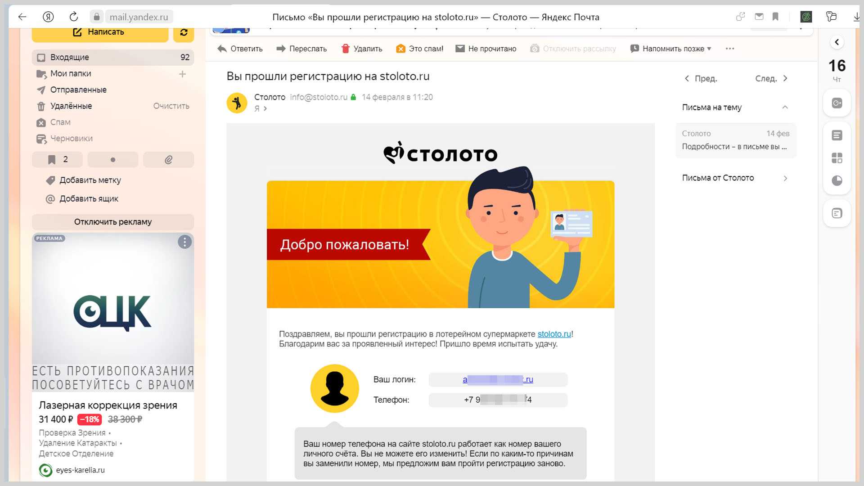The height and width of the screenshot is (486, 864).
Task: Toggle the flagged letters filter
Action: pyautogui.click(x=57, y=160)
